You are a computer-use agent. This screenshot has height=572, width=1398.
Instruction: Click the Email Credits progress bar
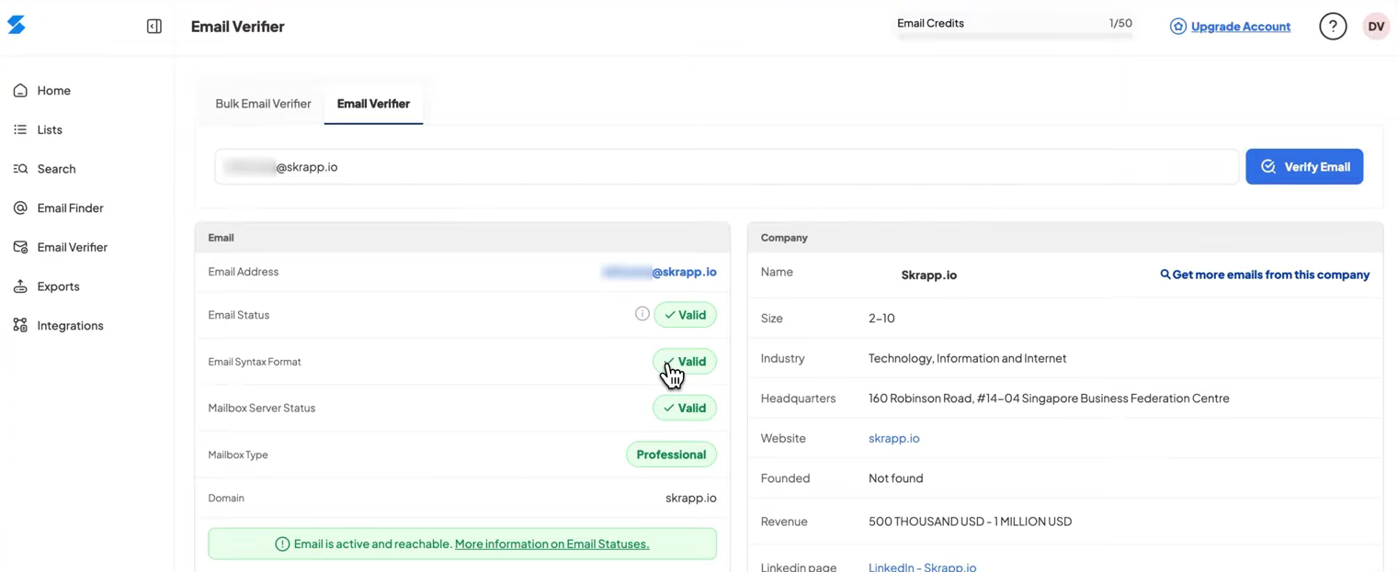(x=1015, y=36)
